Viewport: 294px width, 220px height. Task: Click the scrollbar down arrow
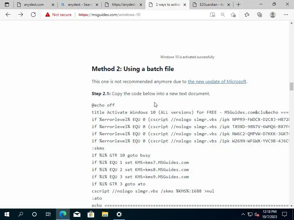291,206
